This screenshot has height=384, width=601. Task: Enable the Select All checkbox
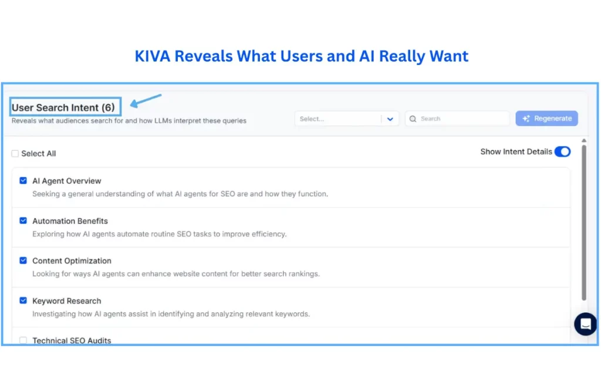(x=15, y=153)
